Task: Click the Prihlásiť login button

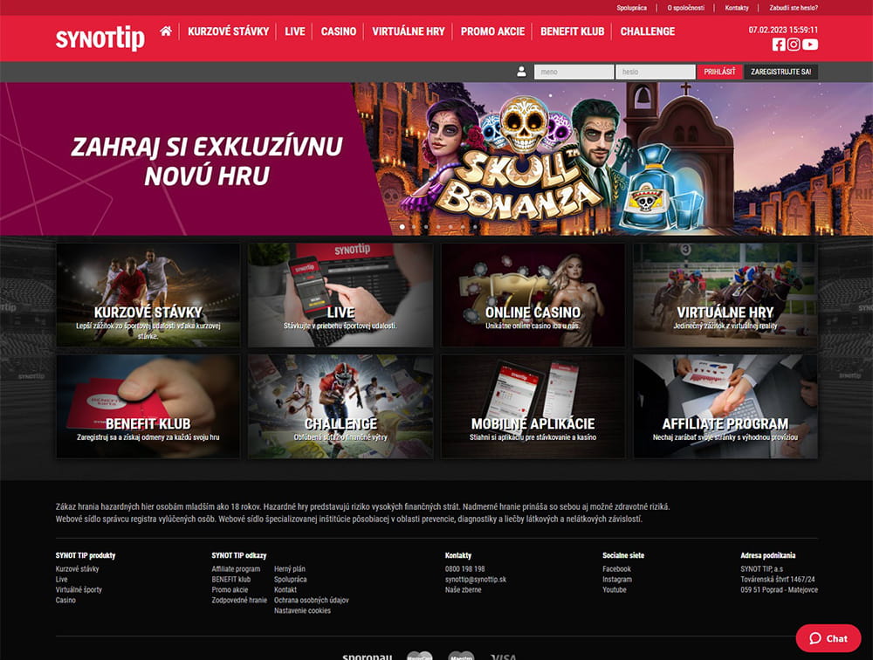Action: coord(719,72)
